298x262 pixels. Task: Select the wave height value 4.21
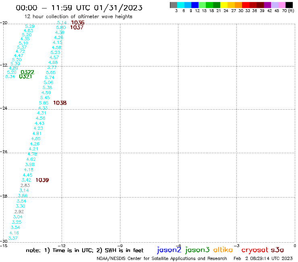coord(33,149)
